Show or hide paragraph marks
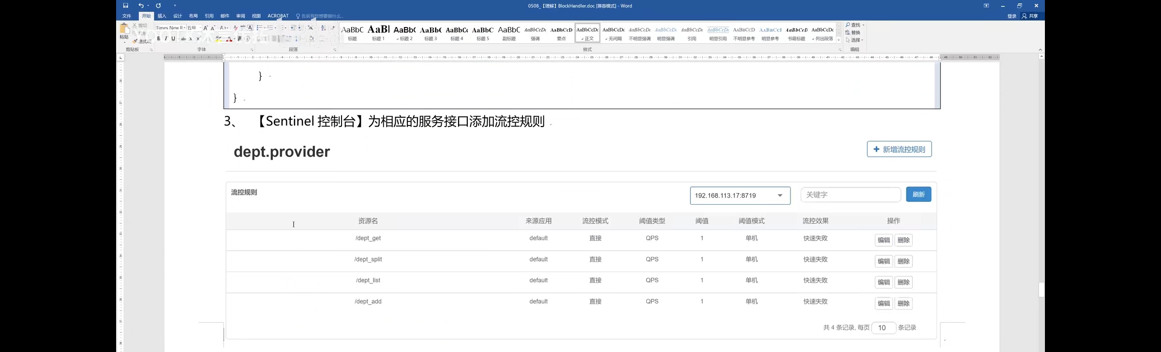 click(x=333, y=28)
